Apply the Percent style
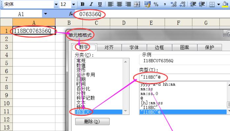Screen dimensions: 230x131 tap(156, 4)
